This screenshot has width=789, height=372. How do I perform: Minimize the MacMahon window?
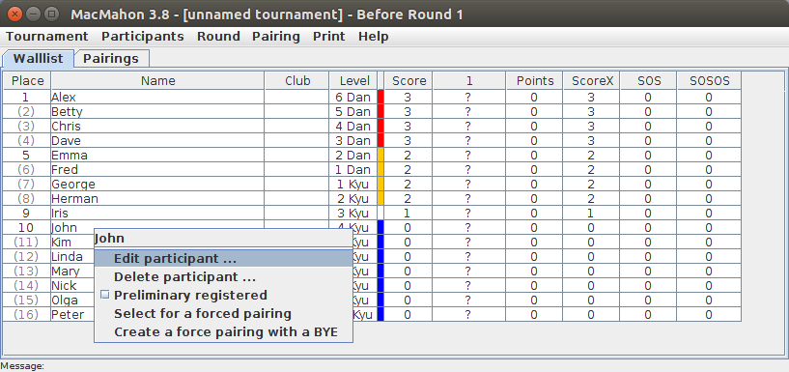coord(33,14)
